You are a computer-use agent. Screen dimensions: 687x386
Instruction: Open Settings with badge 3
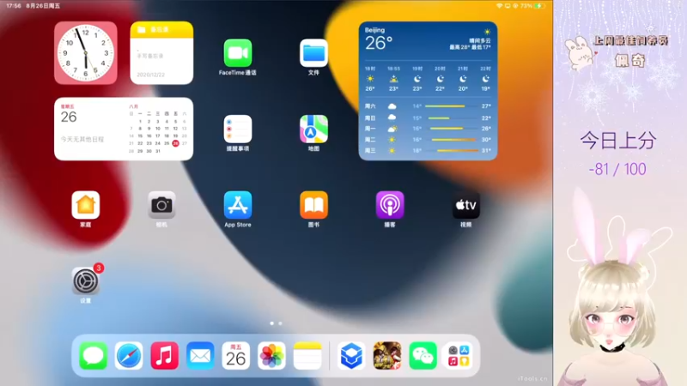(x=85, y=281)
